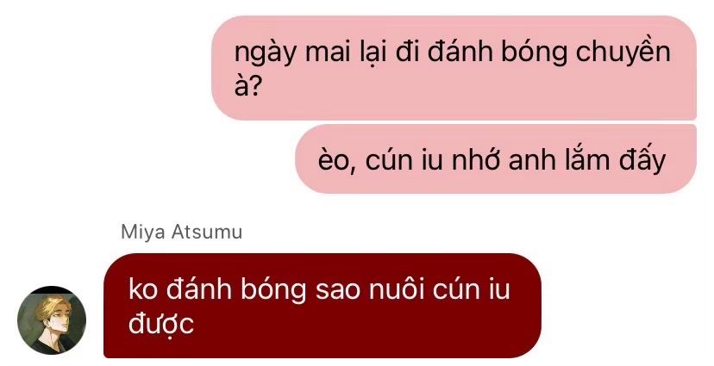
Task: Click 'Atsumu' in the sender label
Action: point(207,232)
